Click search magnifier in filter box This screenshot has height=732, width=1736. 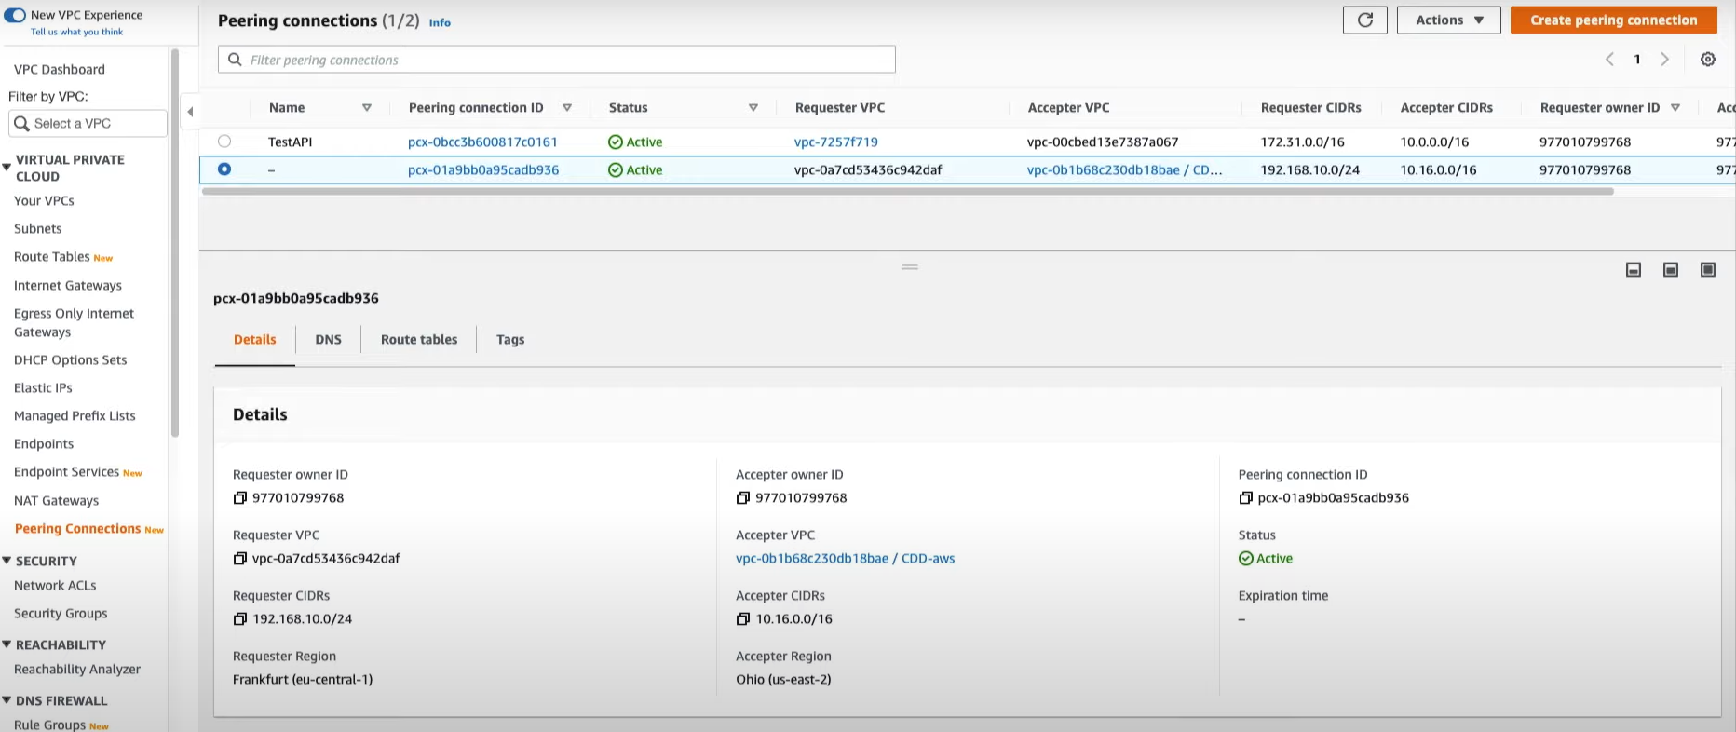pyautogui.click(x=236, y=60)
